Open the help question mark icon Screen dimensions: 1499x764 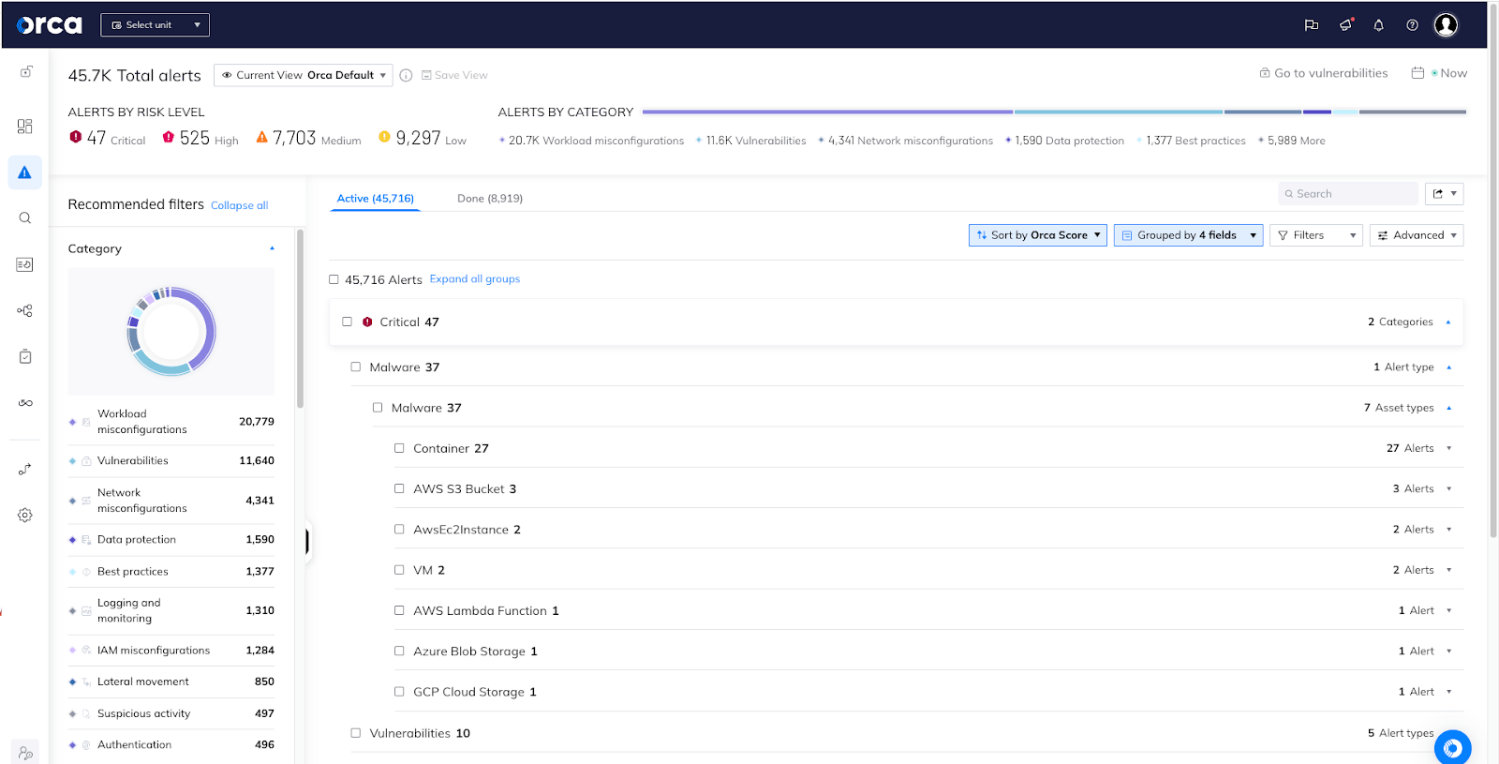[x=1412, y=25]
